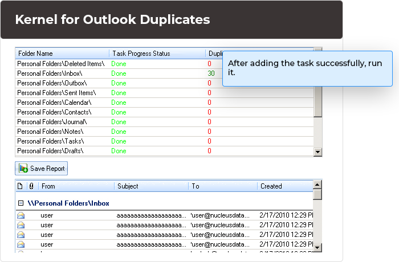
Task: Click the folder list scroll down arrow
Action: (x=317, y=152)
